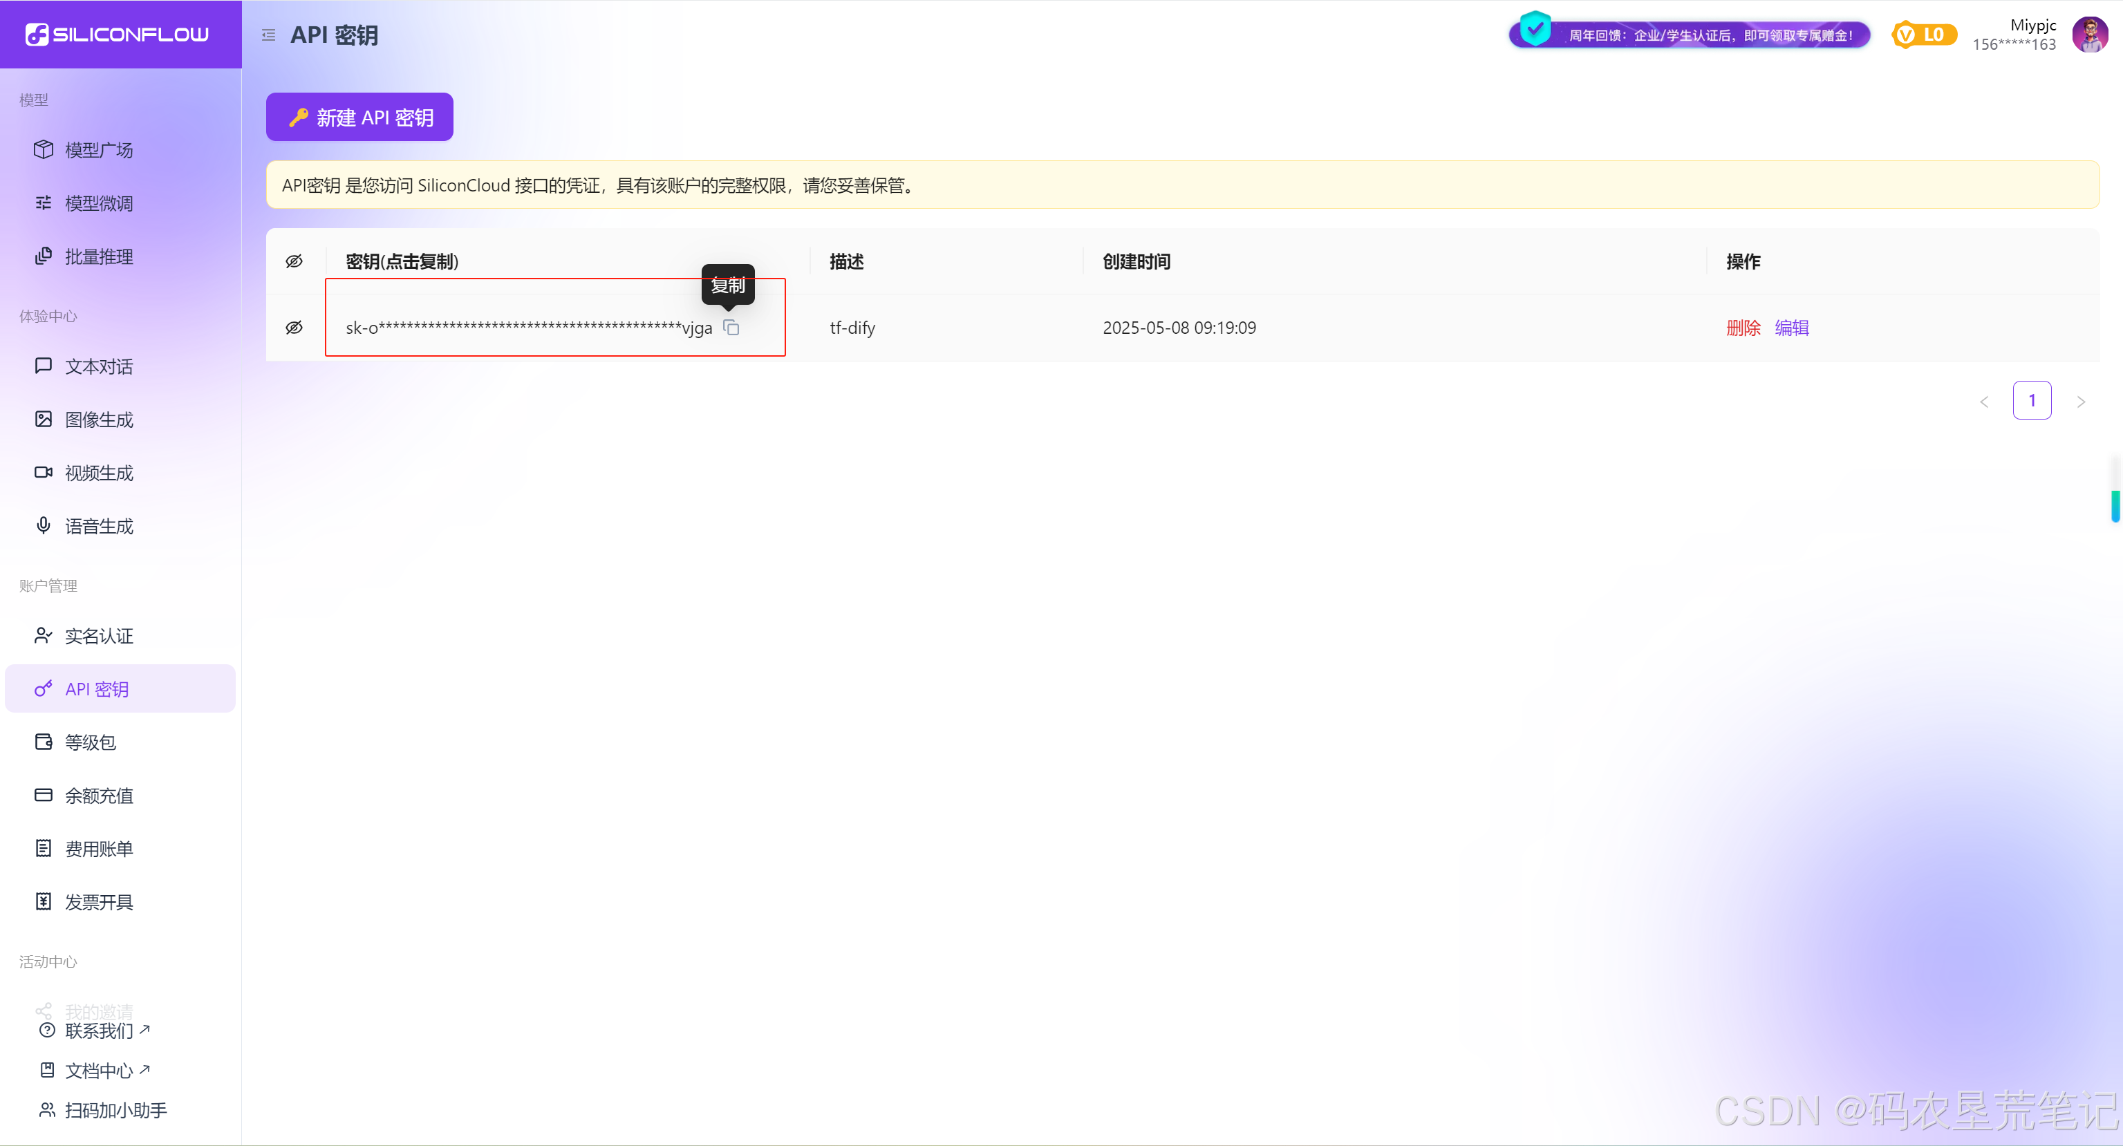Image resolution: width=2123 pixels, height=1146 pixels.
Task: Select API 密钥 sidebar item
Action: pyautogui.click(x=120, y=688)
